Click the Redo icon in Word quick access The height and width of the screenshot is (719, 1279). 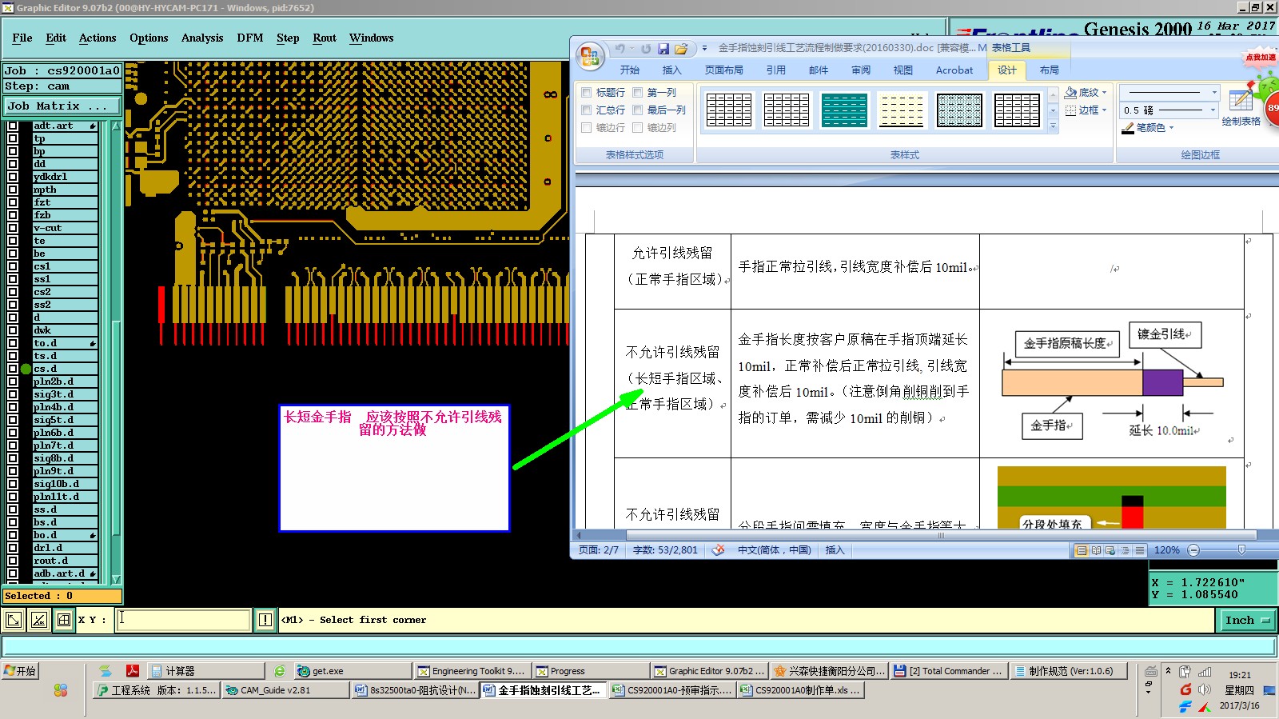point(646,49)
